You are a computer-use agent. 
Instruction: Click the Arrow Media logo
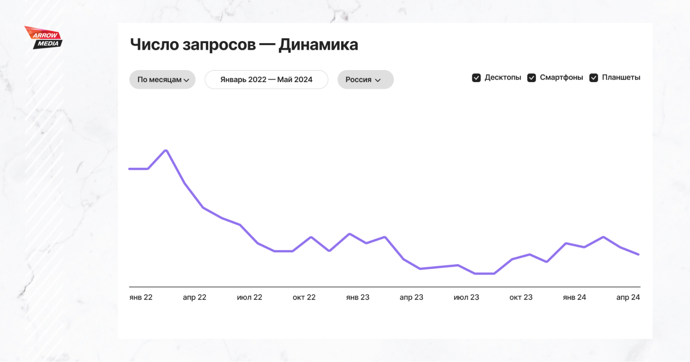(x=43, y=38)
